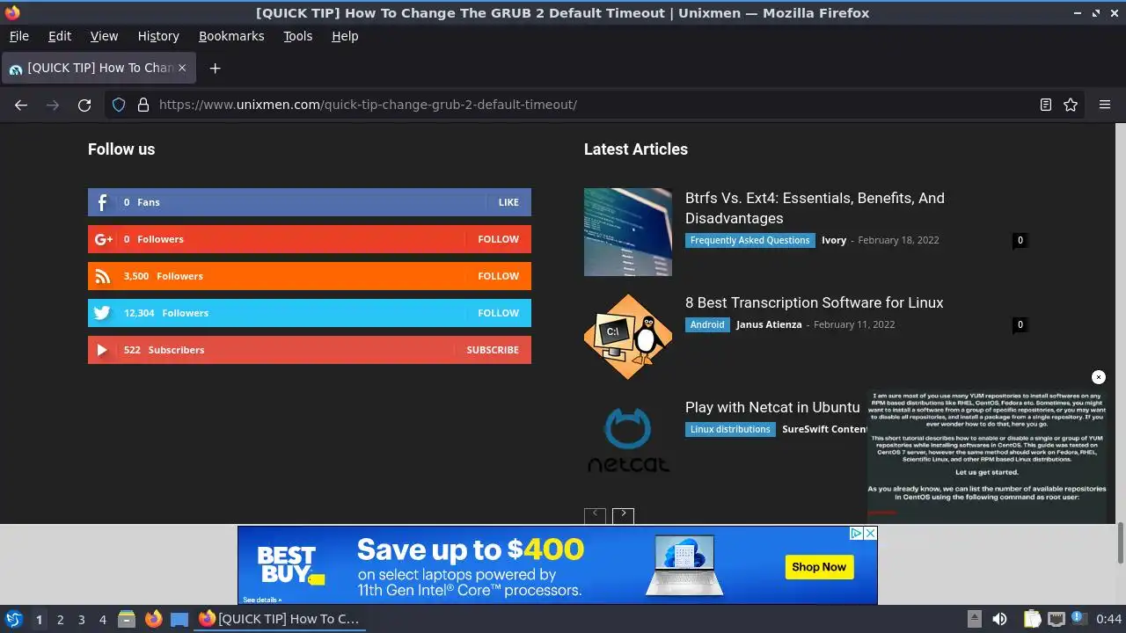Click the Google Plus icon

pos(103,239)
